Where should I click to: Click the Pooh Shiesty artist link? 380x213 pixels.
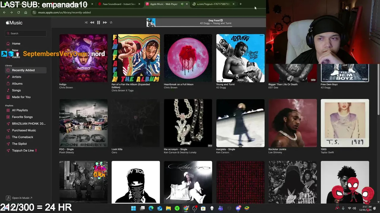pos(66,152)
